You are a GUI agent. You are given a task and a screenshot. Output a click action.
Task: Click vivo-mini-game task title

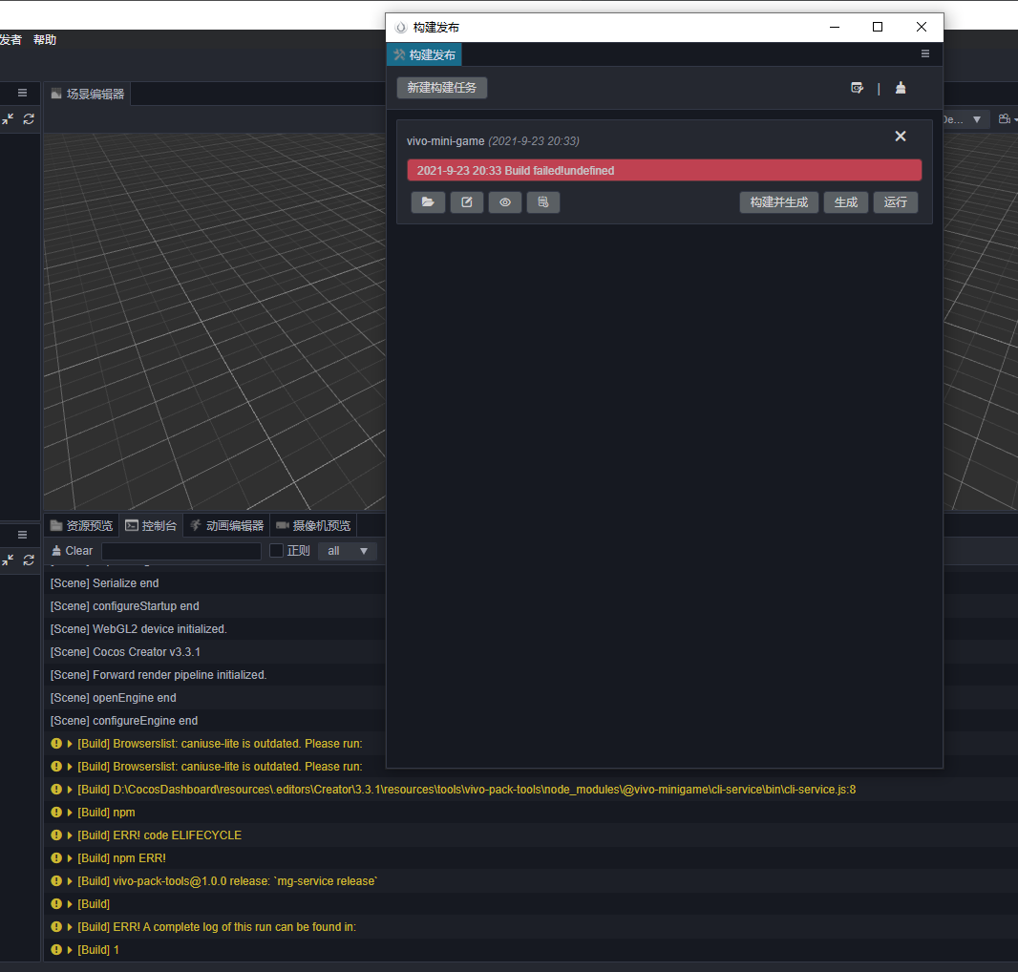pos(445,141)
